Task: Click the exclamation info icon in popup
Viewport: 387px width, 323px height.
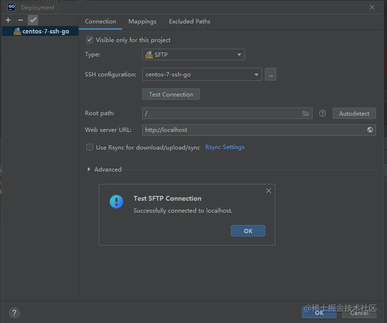Action: coord(116,202)
